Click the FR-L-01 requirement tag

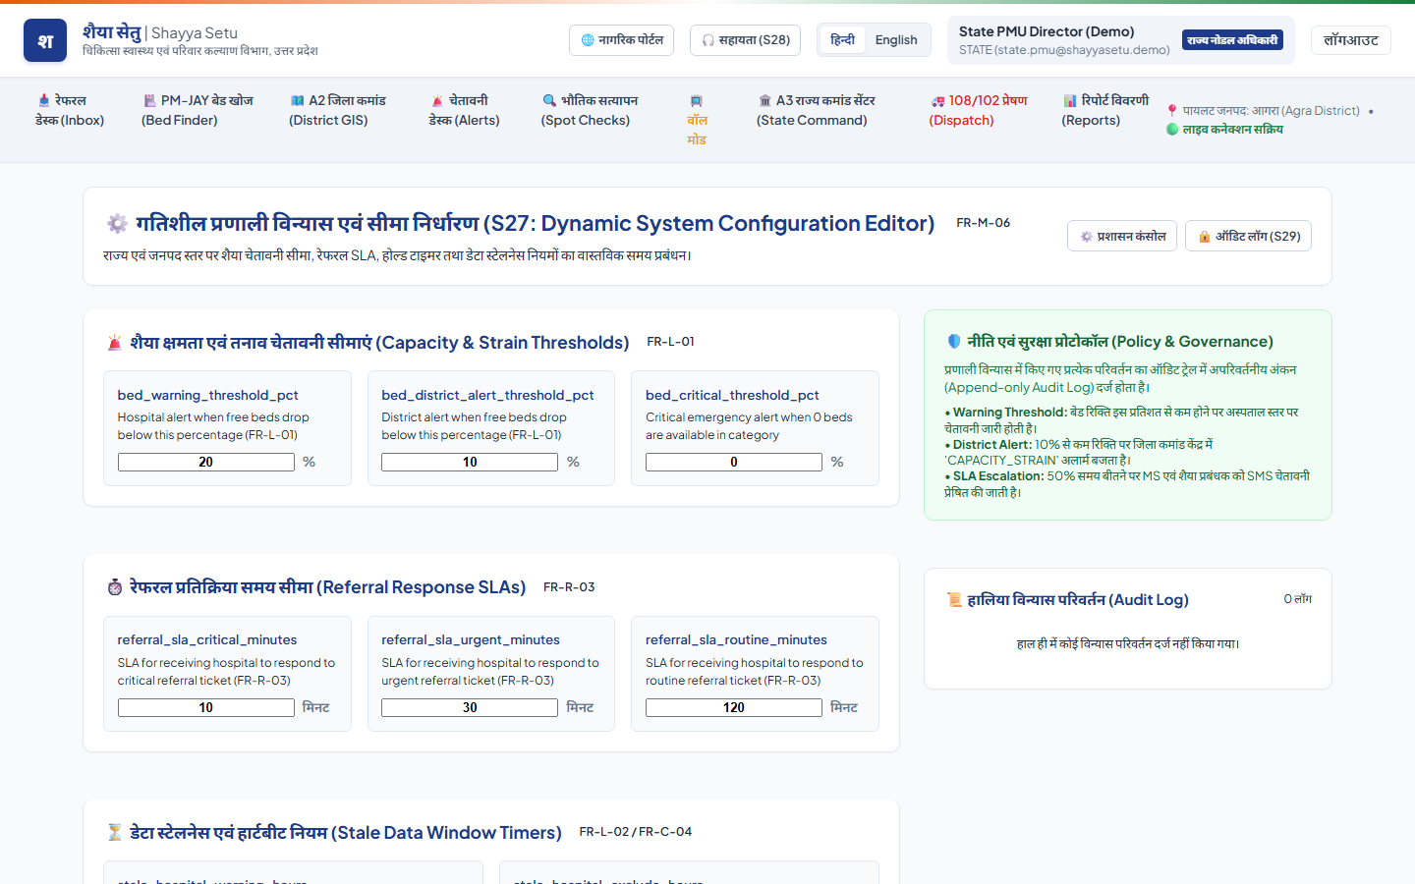point(671,342)
